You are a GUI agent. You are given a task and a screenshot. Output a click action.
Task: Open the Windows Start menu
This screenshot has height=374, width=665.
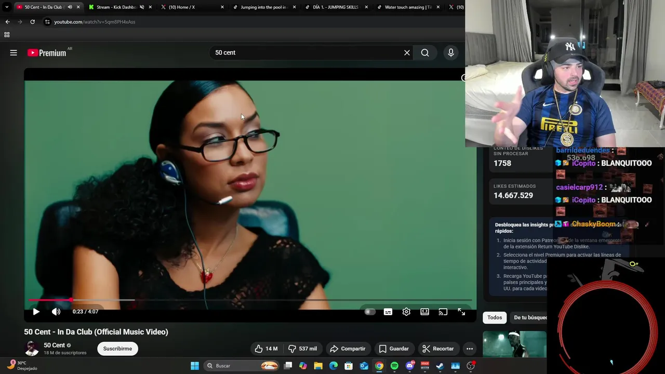(x=195, y=366)
